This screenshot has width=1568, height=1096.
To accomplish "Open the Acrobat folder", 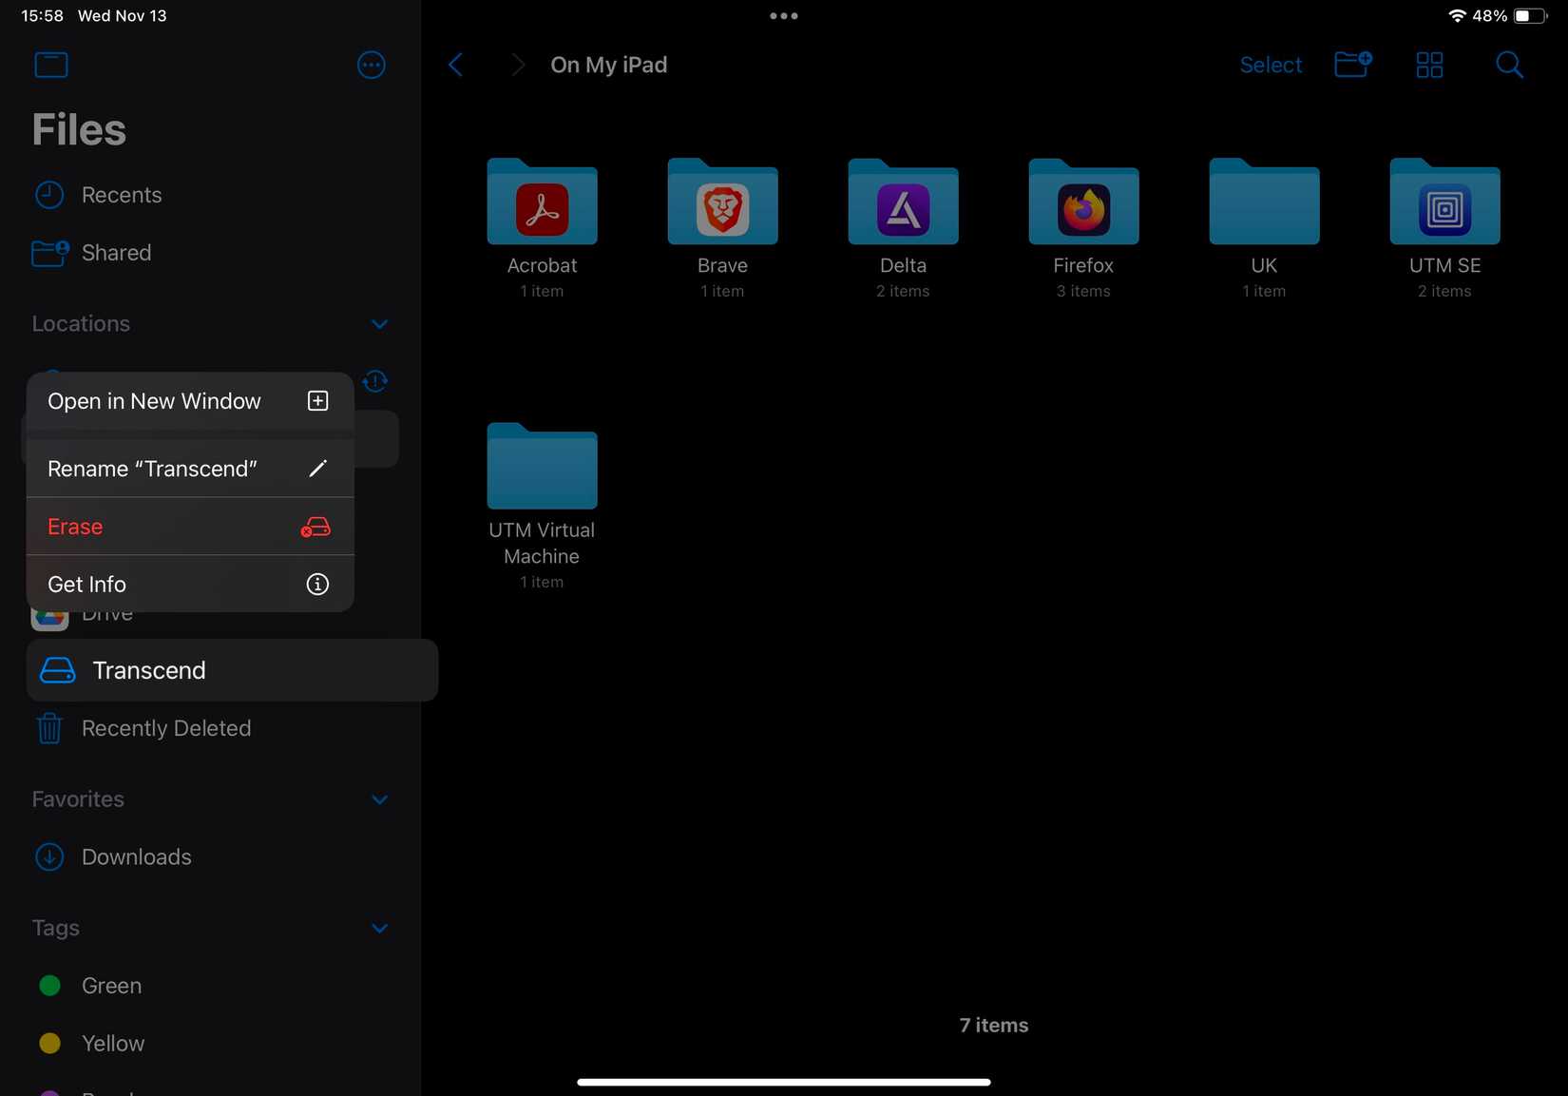I will tap(542, 228).
